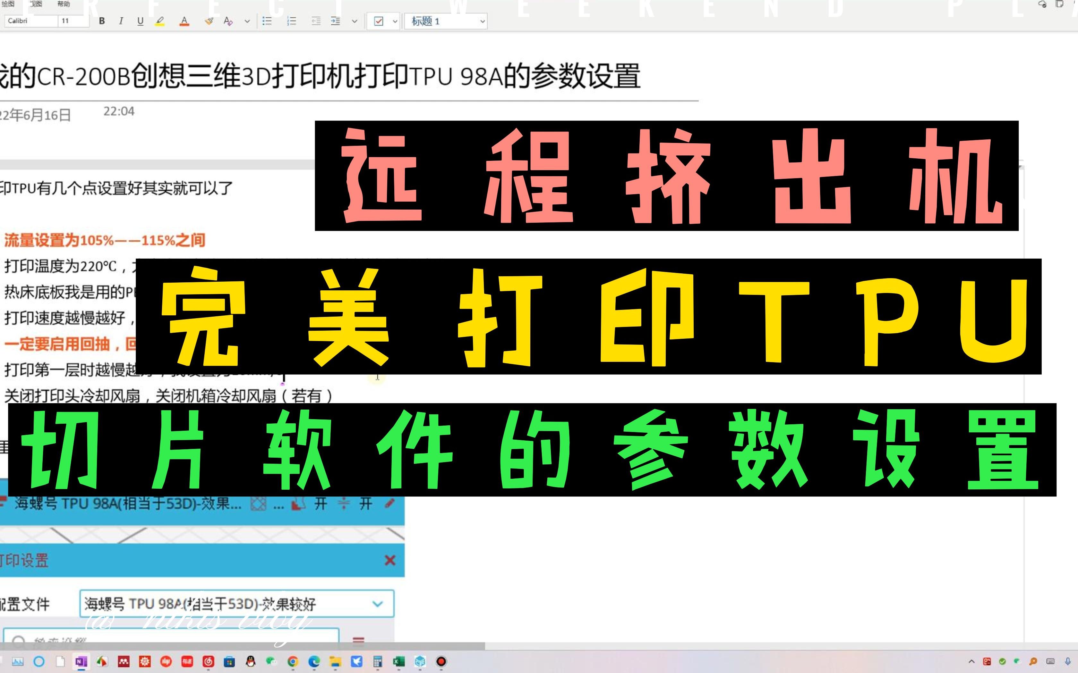Open QQ penguin from the taskbar
The height and width of the screenshot is (673, 1078).
250,661
